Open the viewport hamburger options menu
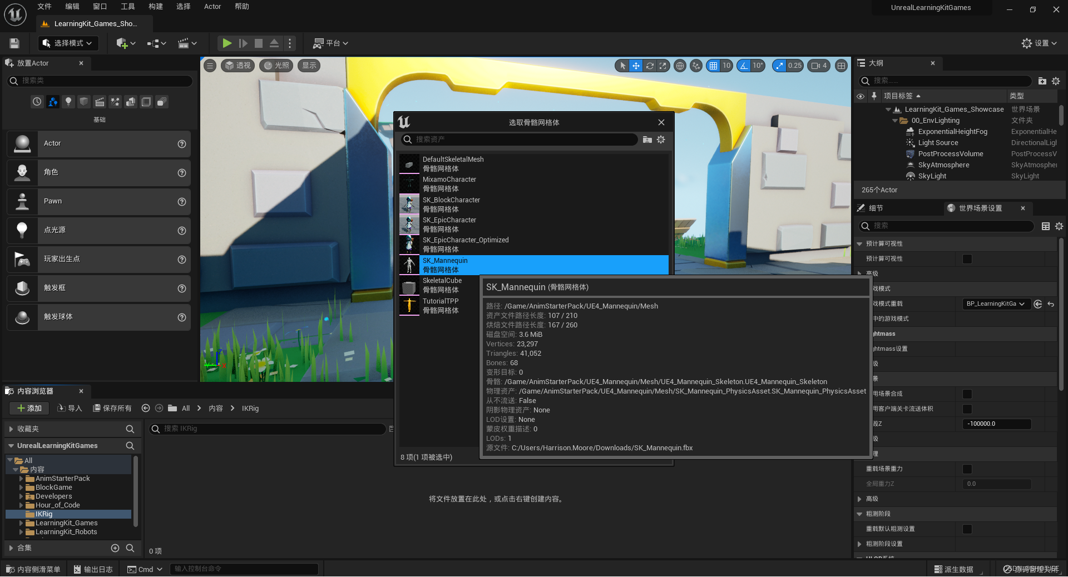Viewport: 1068px width, 577px height. click(x=210, y=66)
